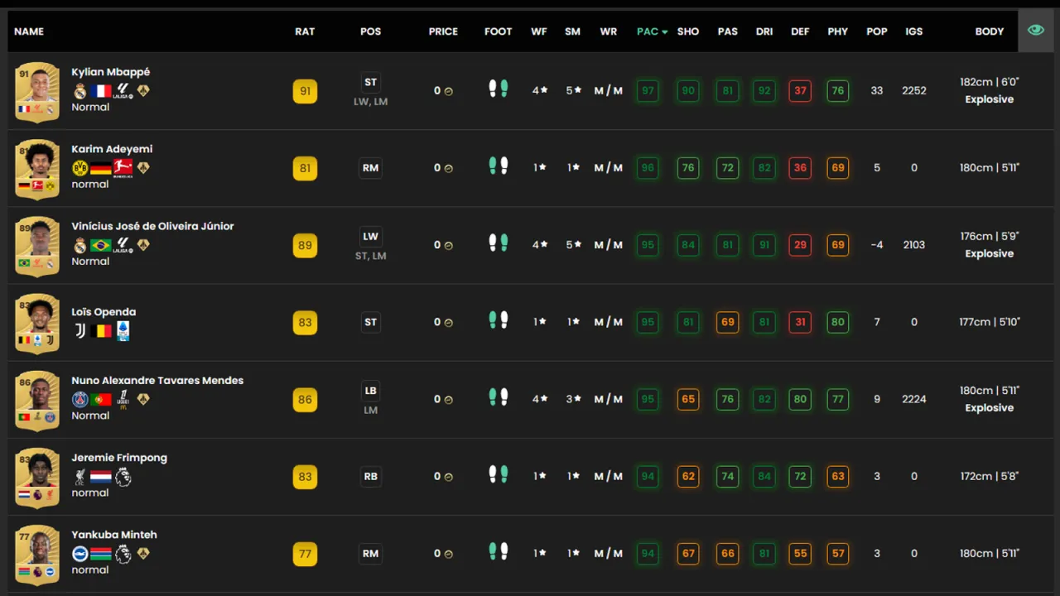Click the Brazil flag under Vinícius Júnior's name

click(101, 245)
